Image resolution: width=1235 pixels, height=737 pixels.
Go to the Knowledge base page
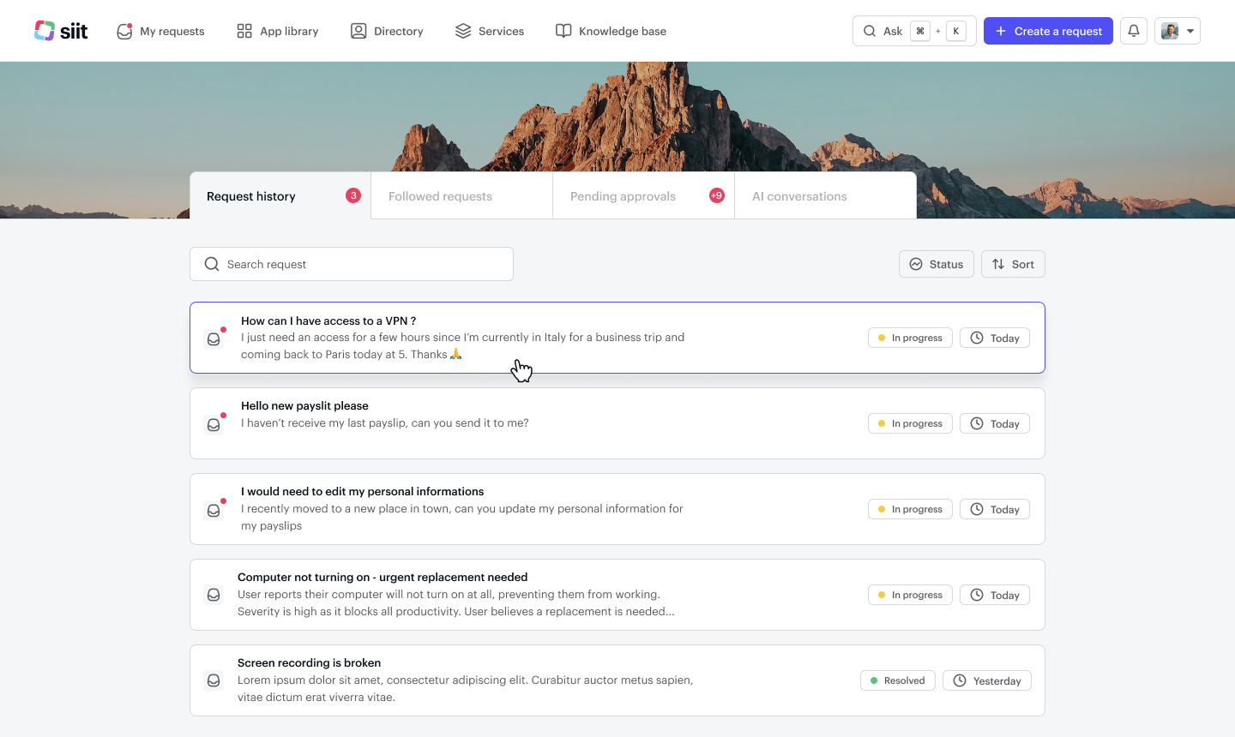point(611,31)
